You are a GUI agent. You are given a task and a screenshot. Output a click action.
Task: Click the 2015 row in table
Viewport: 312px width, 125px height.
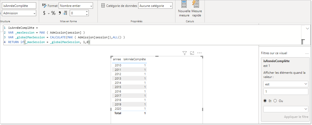[x=129, y=87]
